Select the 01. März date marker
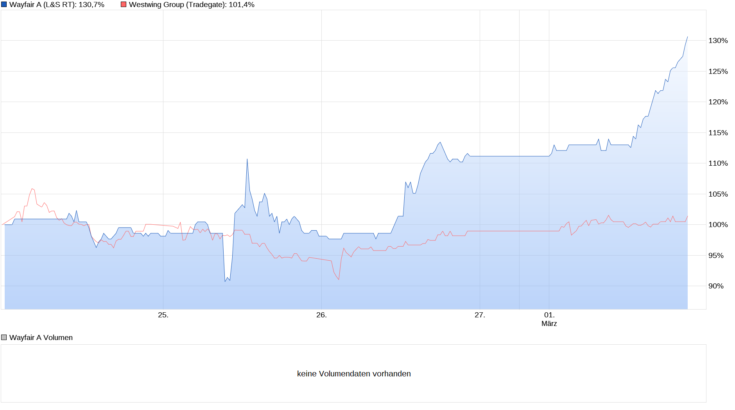The image size is (735, 410). coord(549,319)
